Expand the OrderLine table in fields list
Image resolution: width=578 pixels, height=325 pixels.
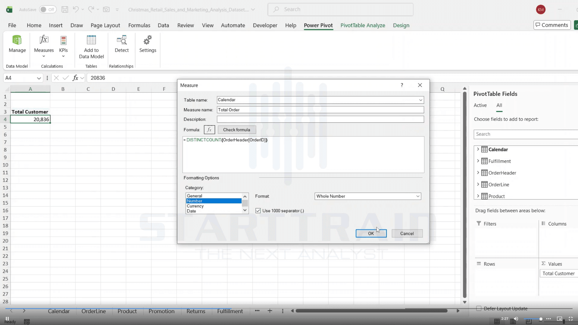(478, 184)
